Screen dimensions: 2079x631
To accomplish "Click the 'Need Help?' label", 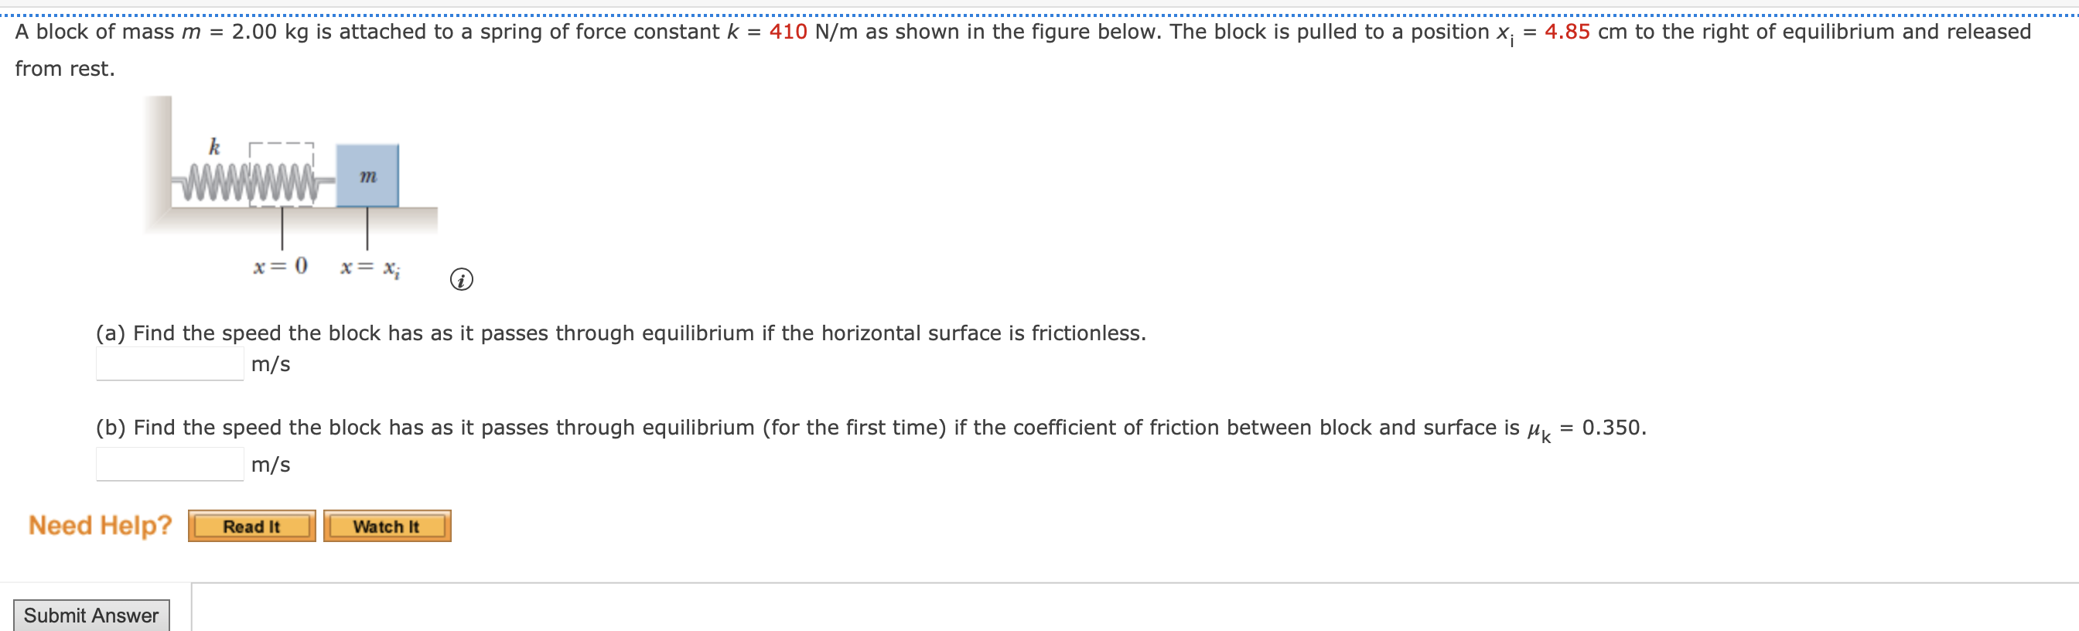I will coord(99,524).
